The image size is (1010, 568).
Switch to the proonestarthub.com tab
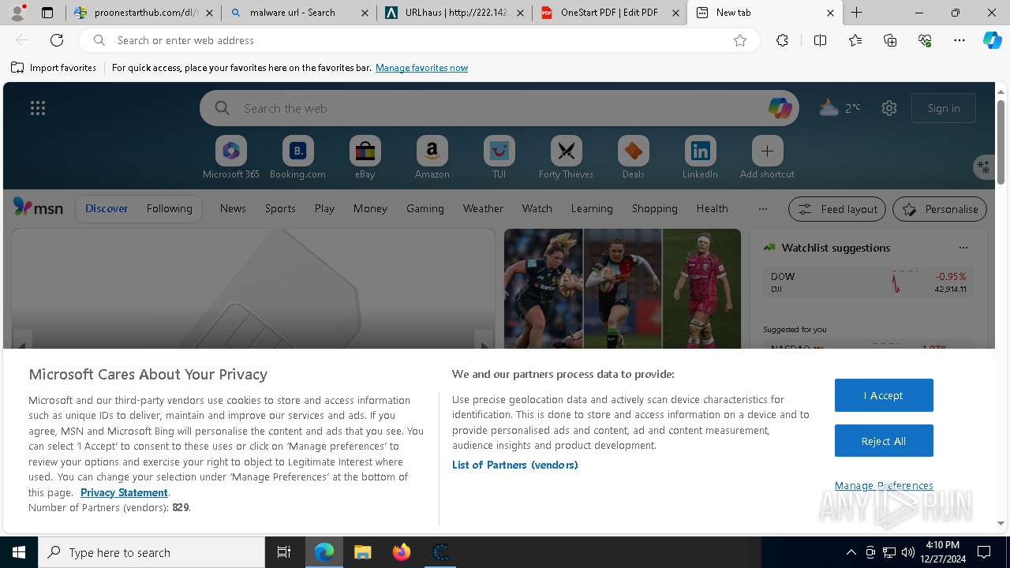(142, 13)
